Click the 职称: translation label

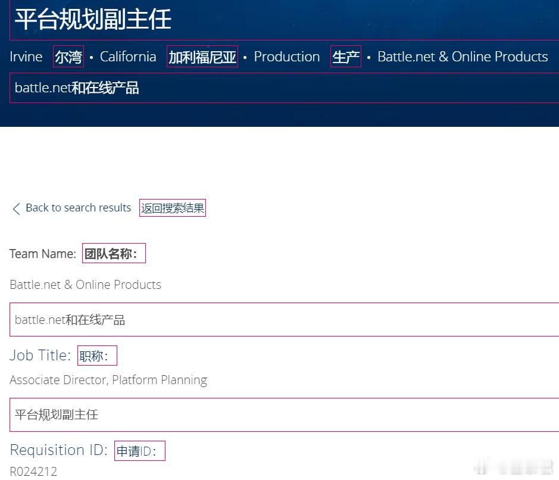tap(97, 356)
